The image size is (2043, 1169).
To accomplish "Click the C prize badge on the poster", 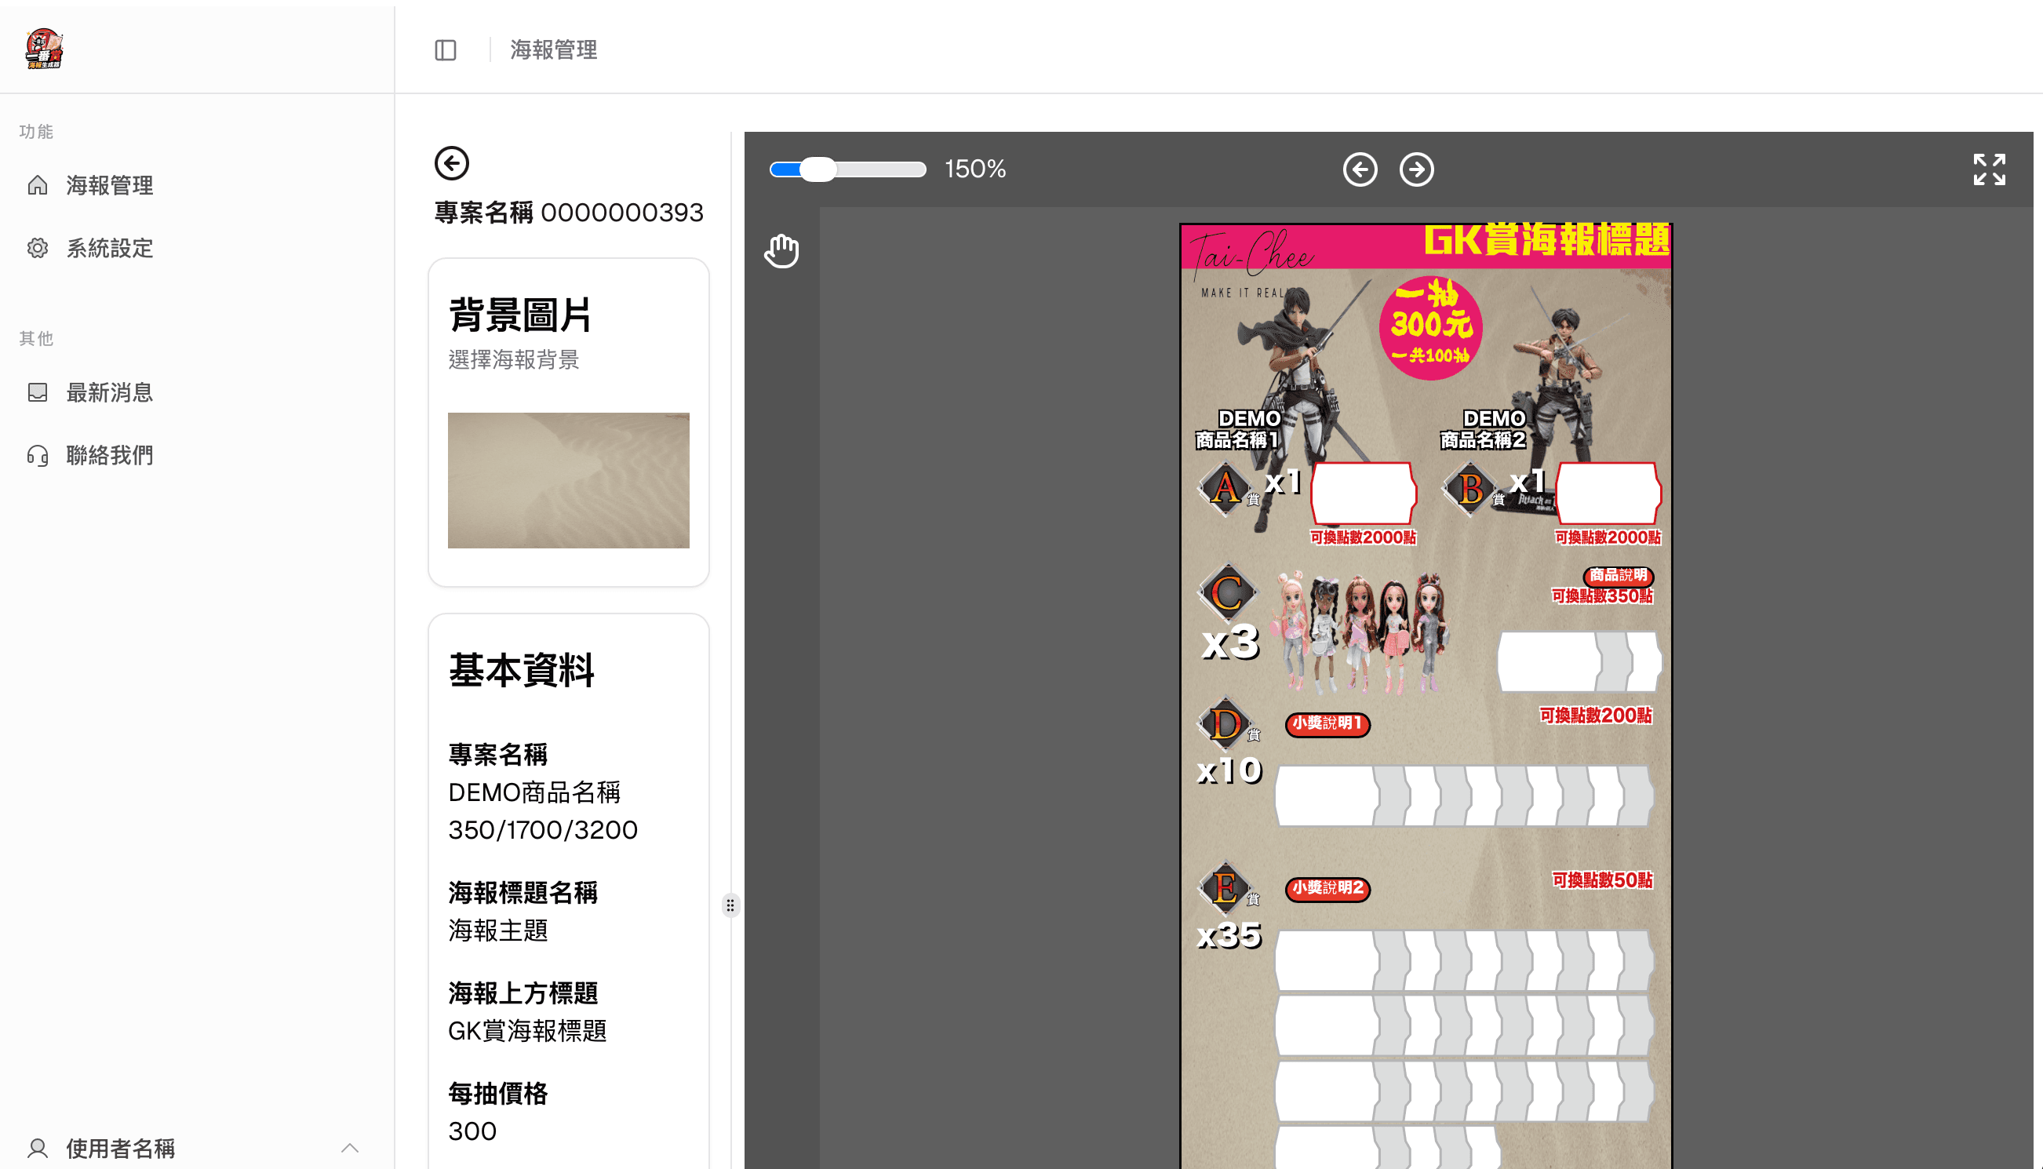I will (x=1227, y=593).
